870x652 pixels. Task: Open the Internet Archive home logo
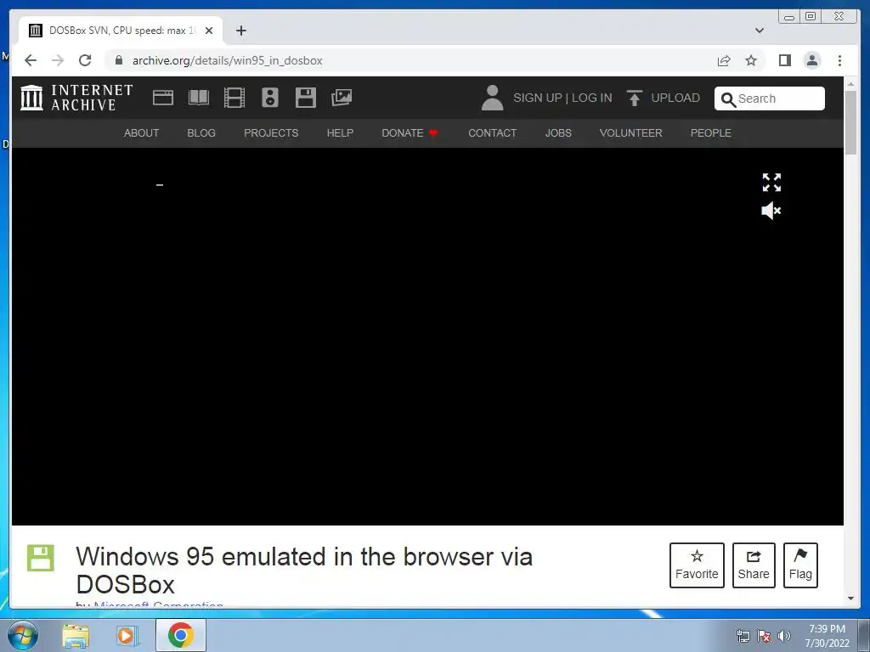tap(76, 98)
